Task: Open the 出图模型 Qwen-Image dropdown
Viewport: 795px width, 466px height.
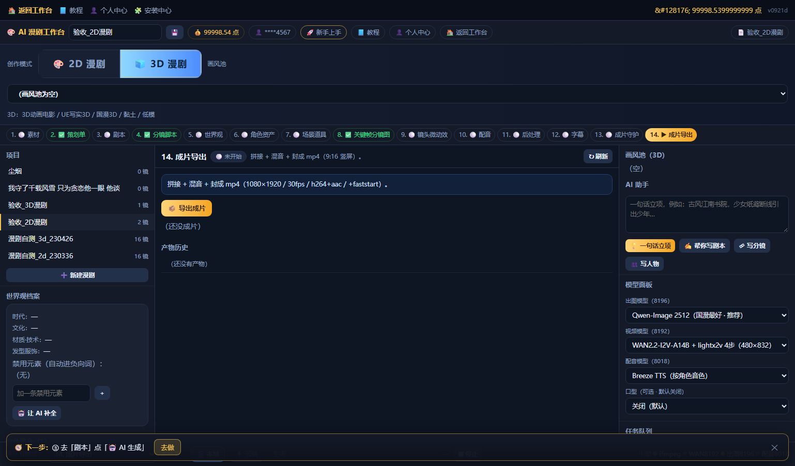Action: coord(707,315)
